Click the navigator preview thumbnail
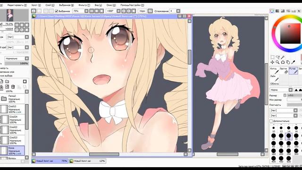The width and height of the screenshot is (302, 170). 10,15
